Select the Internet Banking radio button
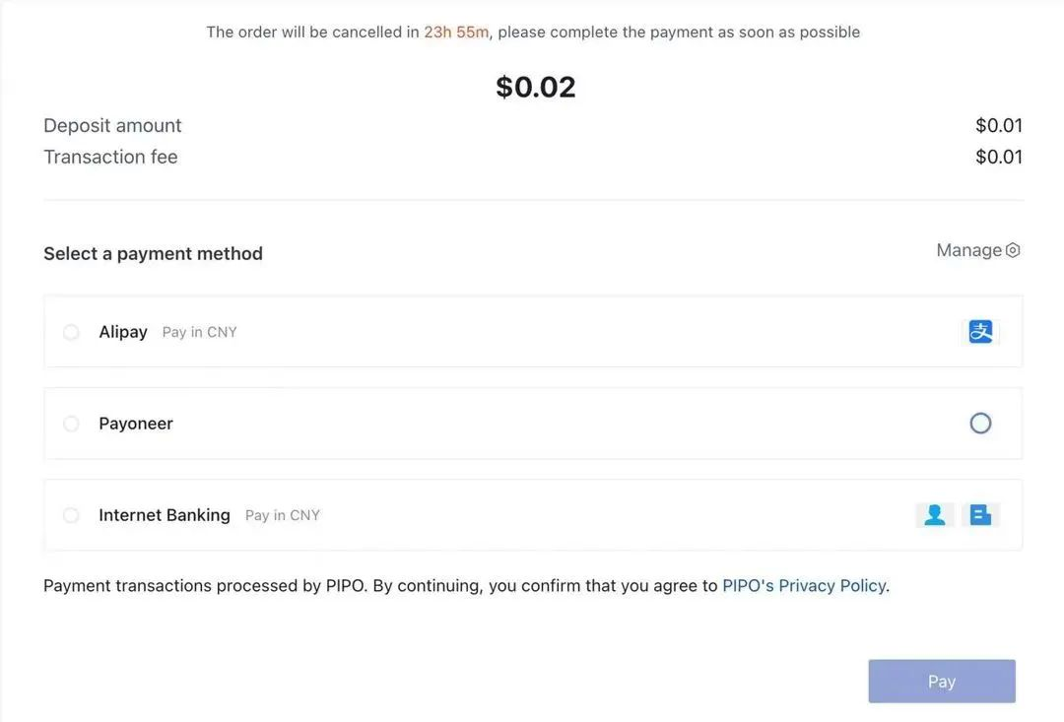The image size is (1064, 722). [x=71, y=515]
